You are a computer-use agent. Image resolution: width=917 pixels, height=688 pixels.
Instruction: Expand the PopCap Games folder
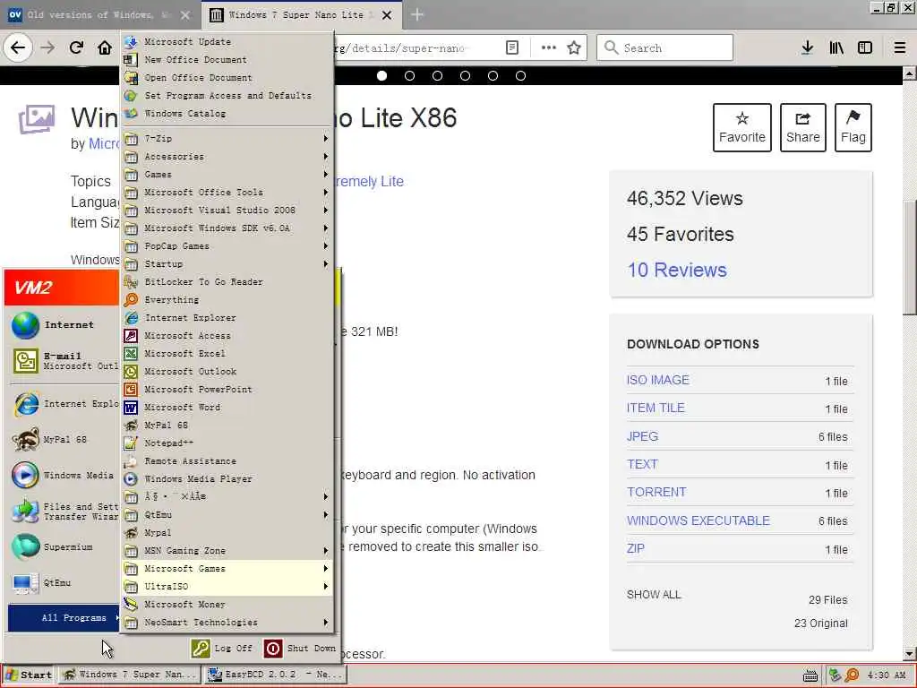point(227,245)
